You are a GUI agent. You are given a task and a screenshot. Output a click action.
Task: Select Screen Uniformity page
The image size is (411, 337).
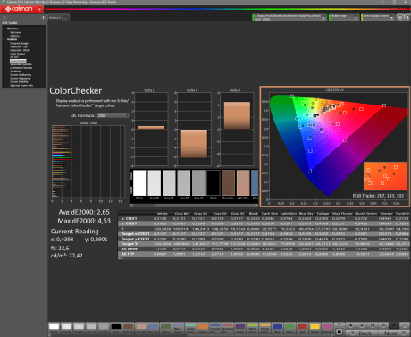pyautogui.click(x=21, y=75)
